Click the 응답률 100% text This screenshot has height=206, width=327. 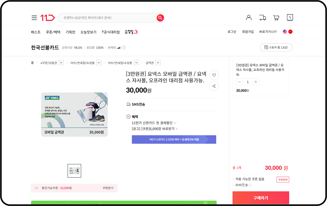95,48
